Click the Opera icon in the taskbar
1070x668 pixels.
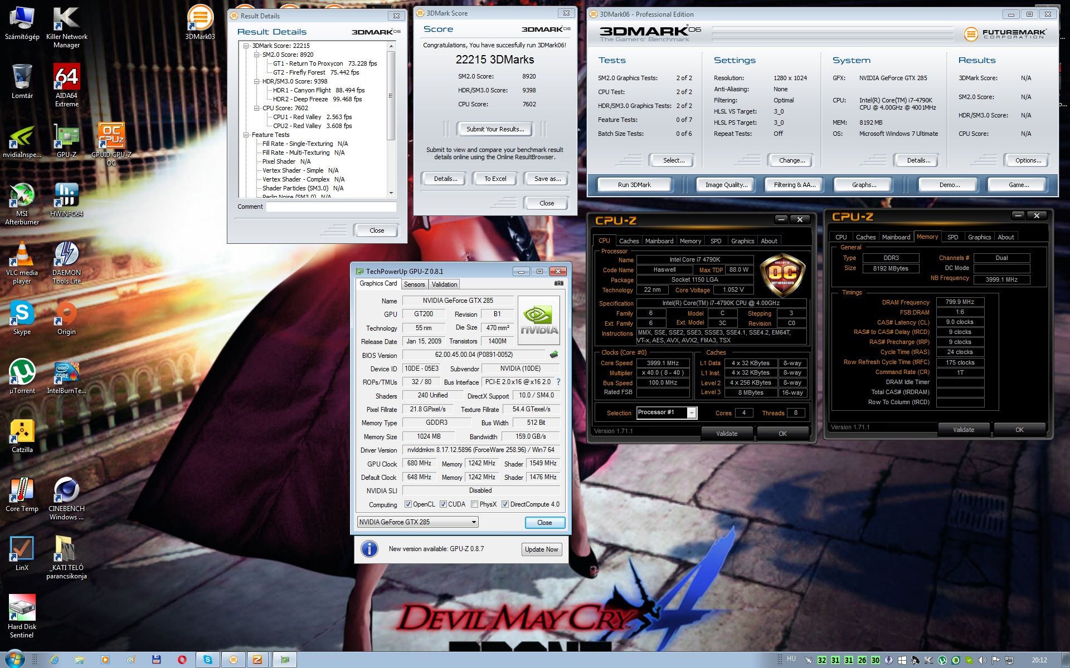(182, 660)
